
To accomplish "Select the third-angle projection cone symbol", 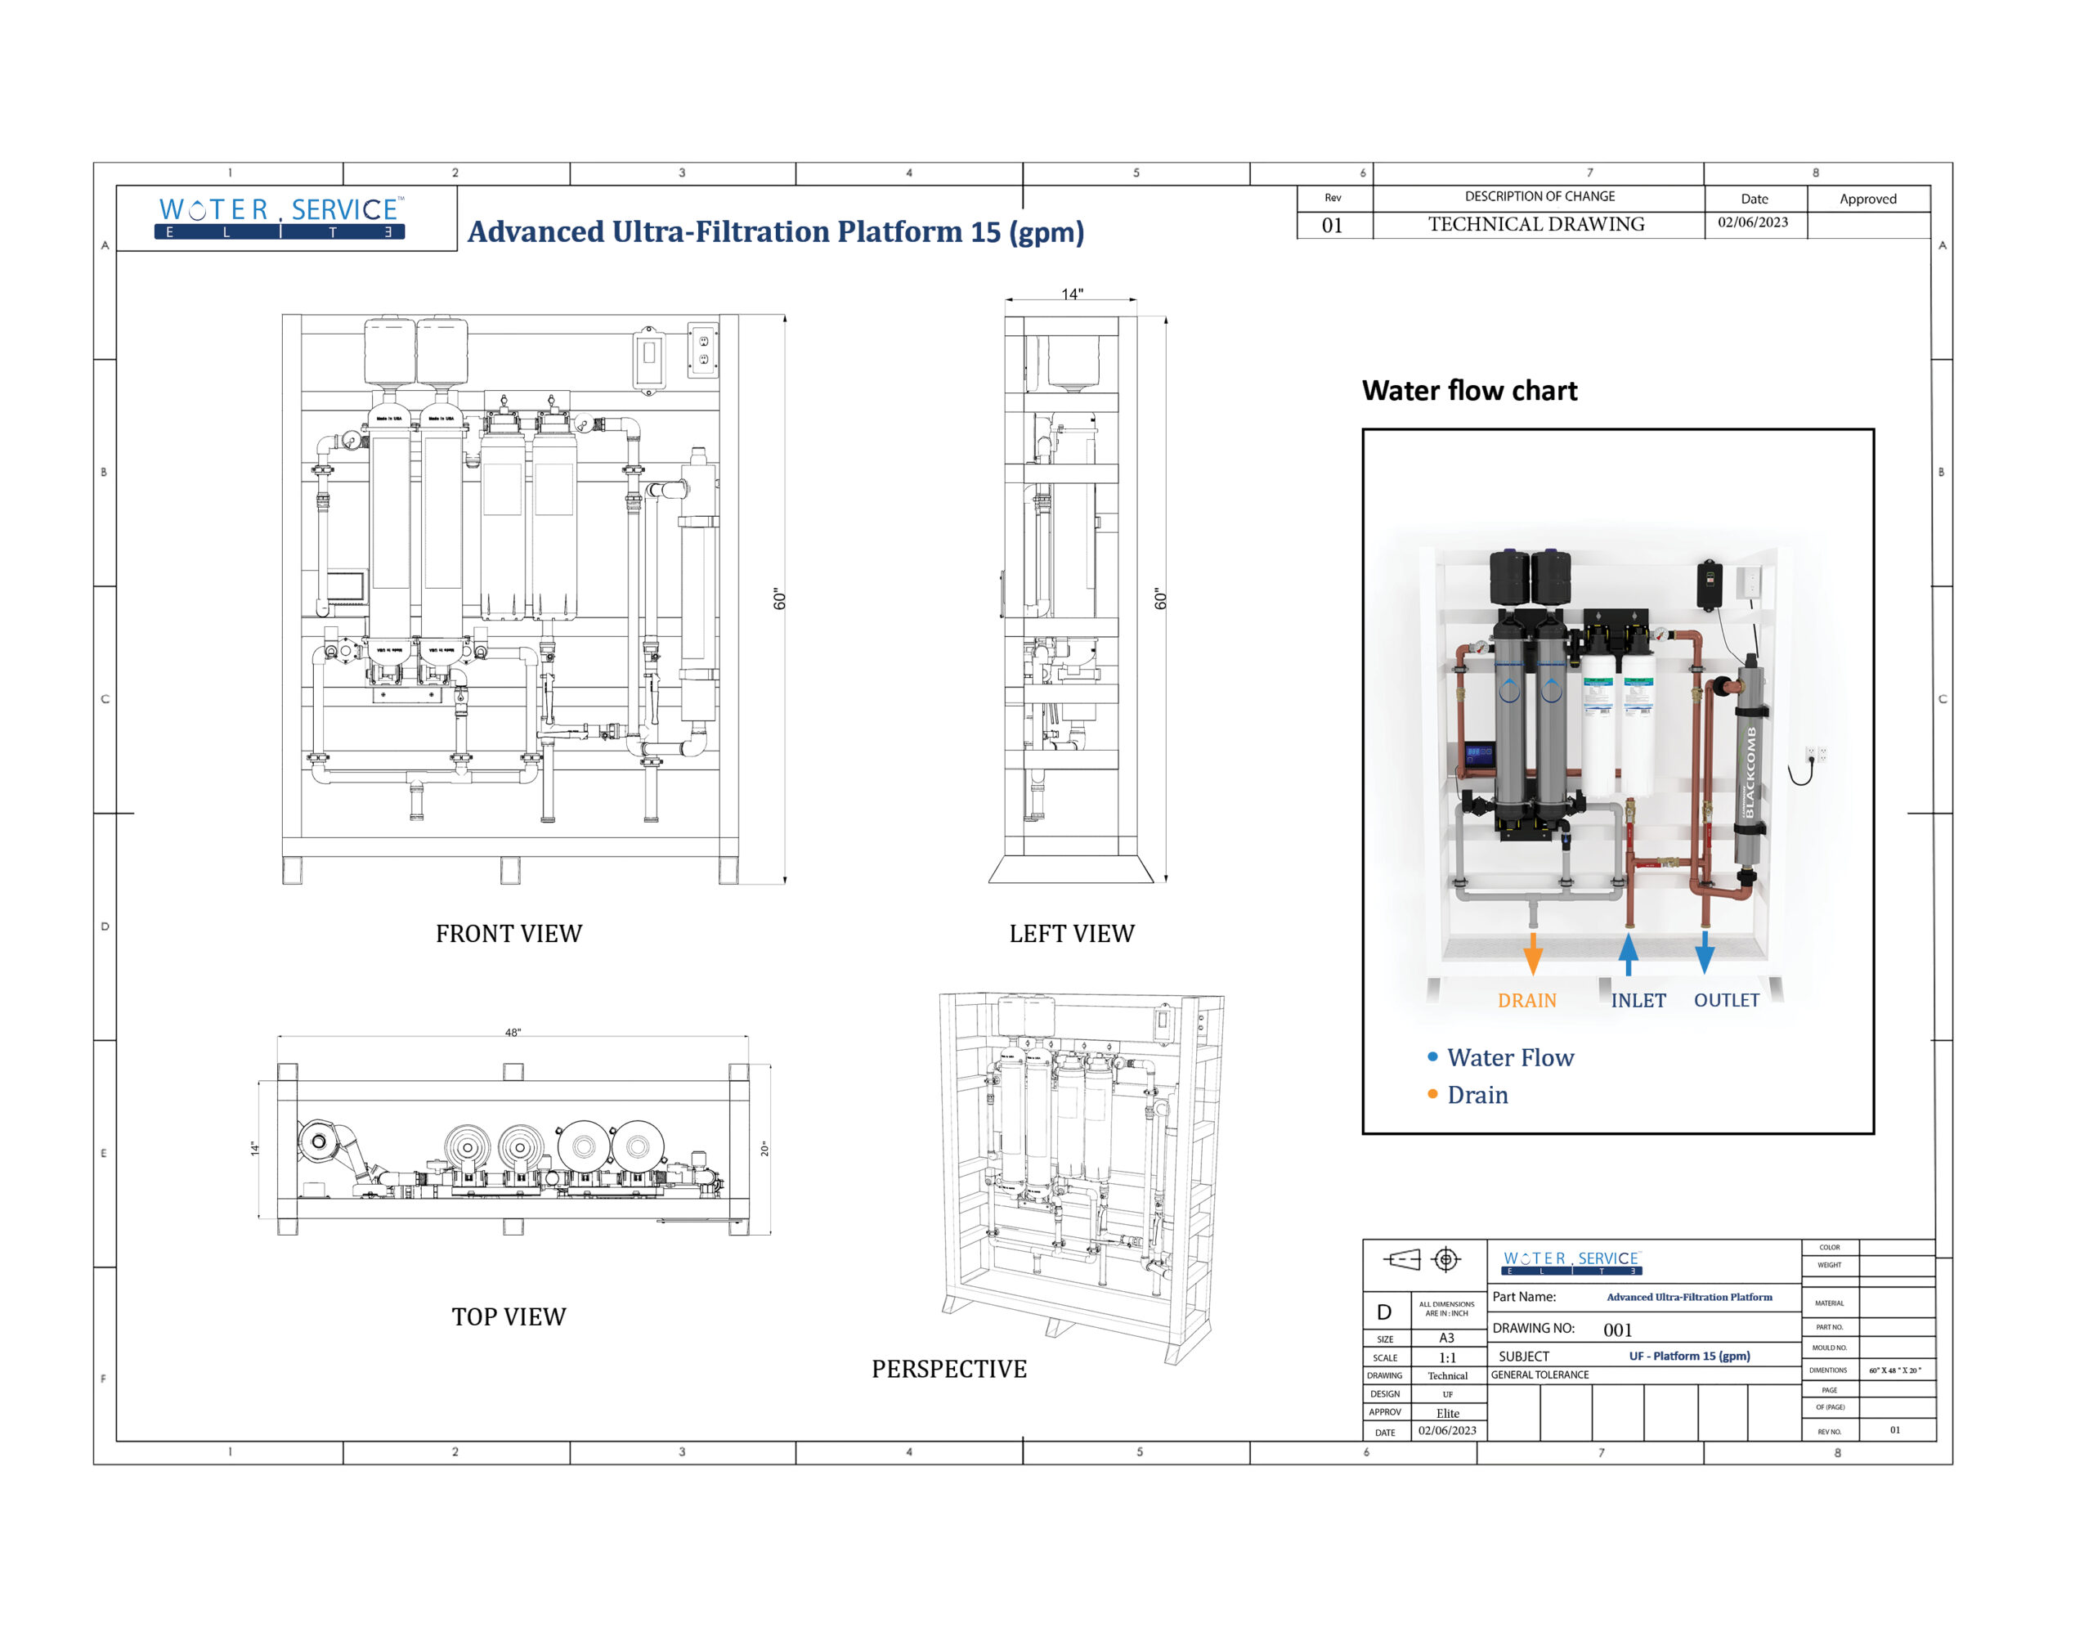I will tap(1405, 1259).
